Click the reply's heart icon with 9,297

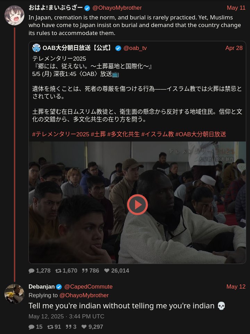pyautogui.click(x=84, y=327)
